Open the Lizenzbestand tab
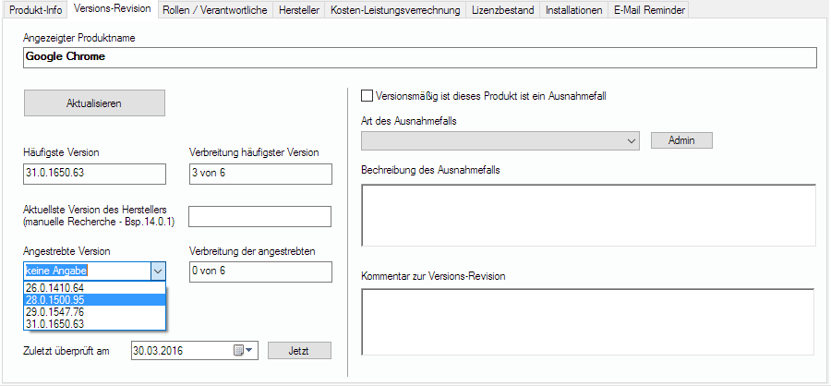Viewport: 831px width, 386px height. pyautogui.click(x=503, y=10)
